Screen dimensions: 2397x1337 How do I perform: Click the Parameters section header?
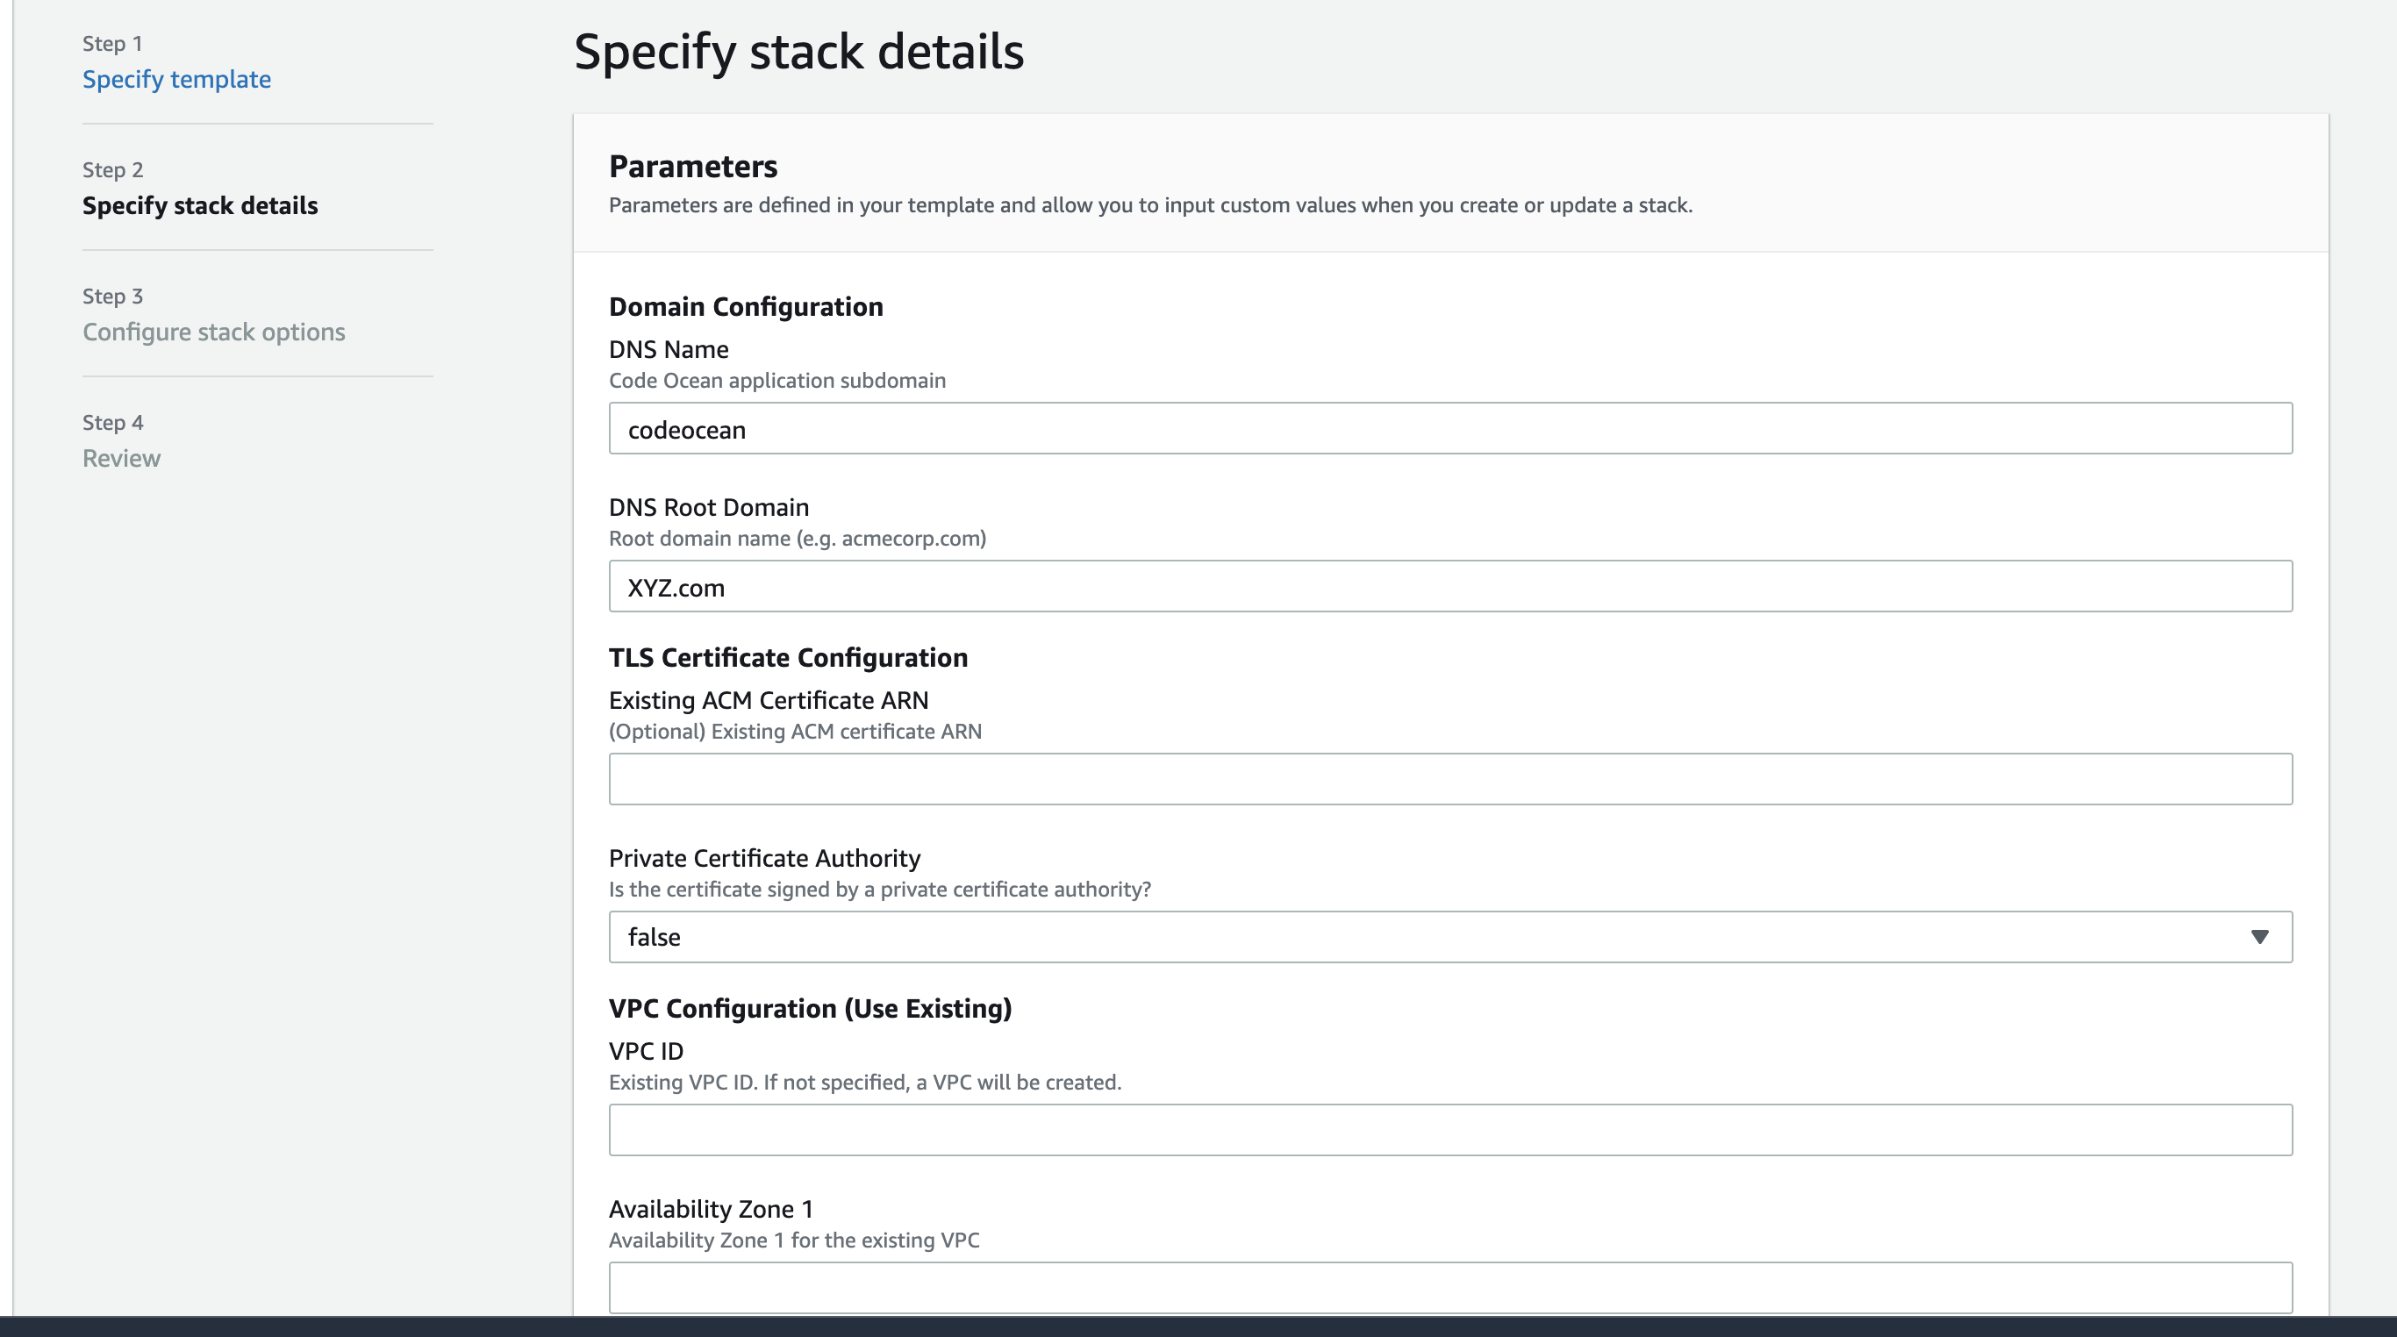(693, 167)
